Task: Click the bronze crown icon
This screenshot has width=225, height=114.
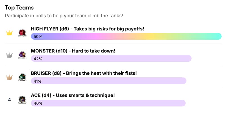Action: [x=10, y=77]
